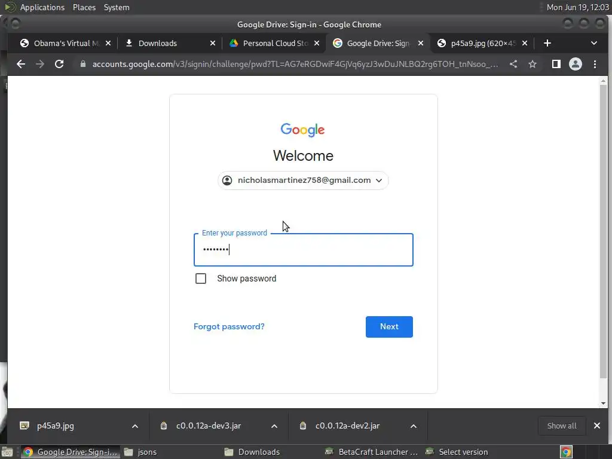Switch to p45a9.jpg tab
This screenshot has height=459, width=612.
click(x=483, y=43)
